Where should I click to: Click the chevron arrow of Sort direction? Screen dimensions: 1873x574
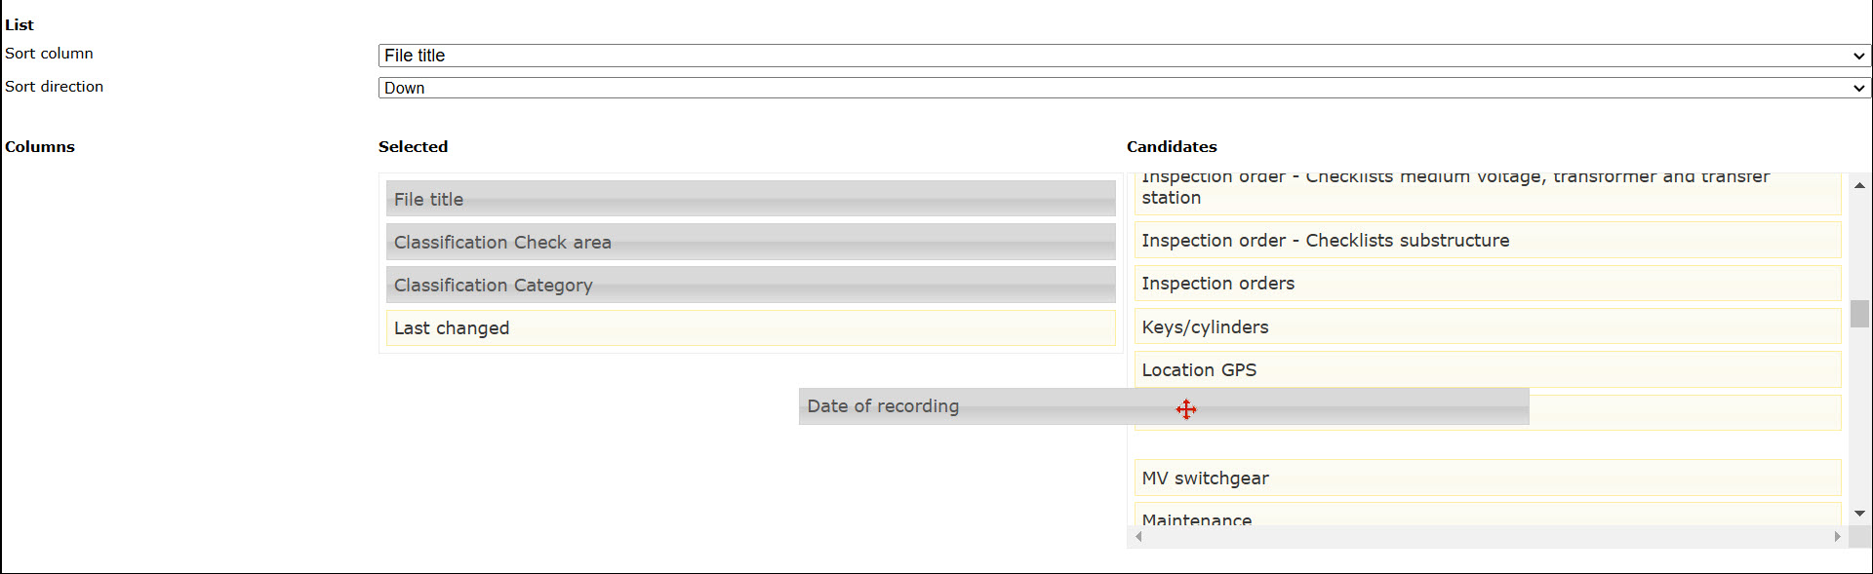[1858, 88]
